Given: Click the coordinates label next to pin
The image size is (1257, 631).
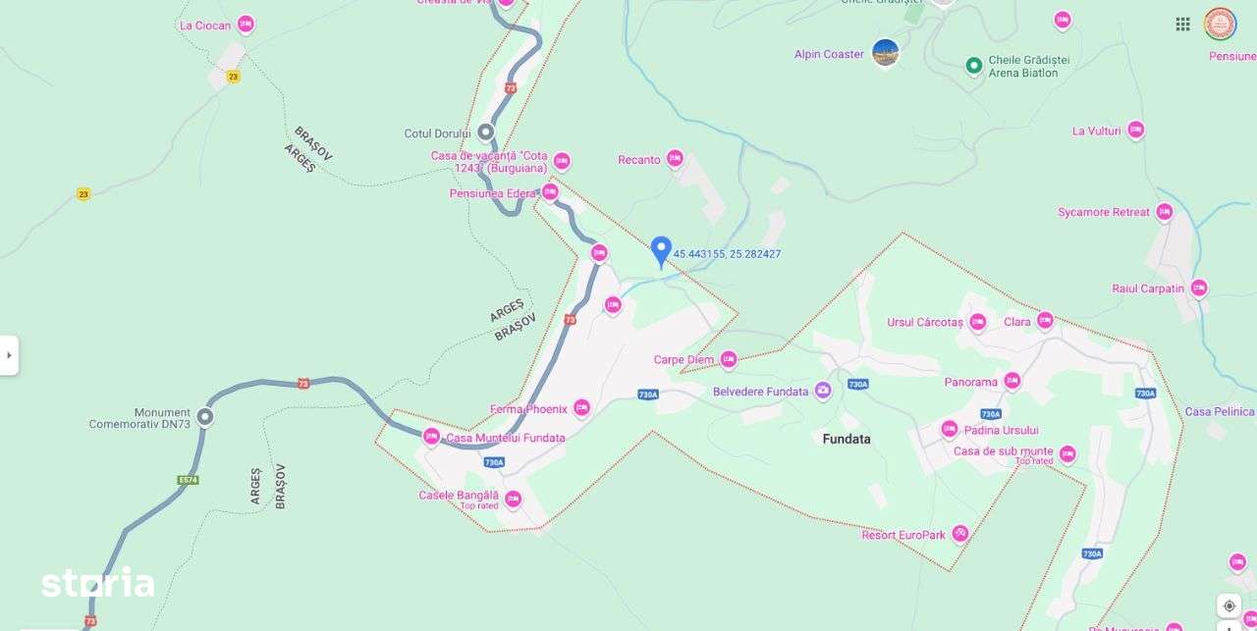Looking at the screenshot, I should 727,254.
